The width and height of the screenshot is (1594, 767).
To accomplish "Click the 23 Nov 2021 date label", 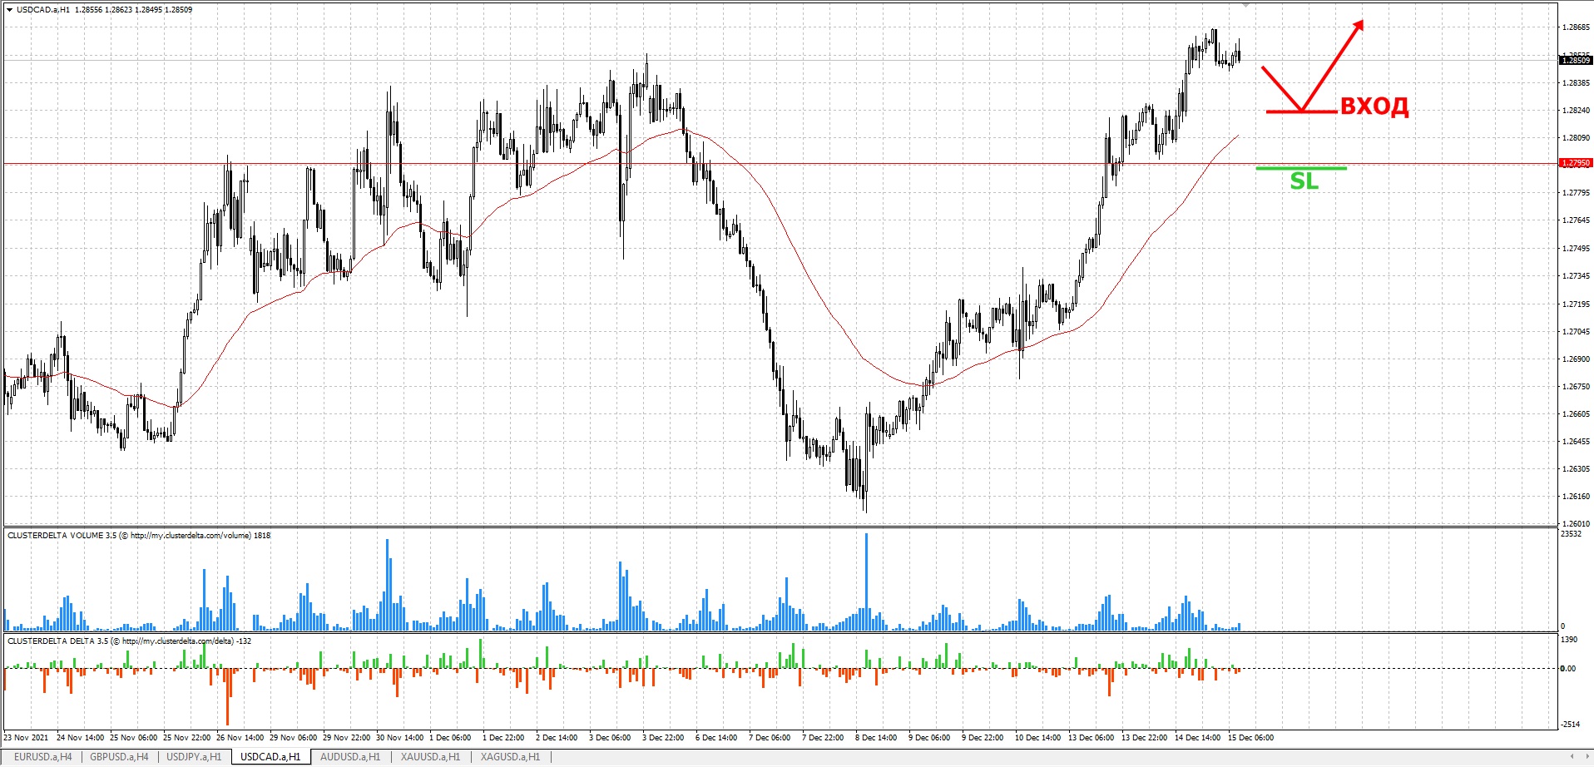I will coord(27,738).
